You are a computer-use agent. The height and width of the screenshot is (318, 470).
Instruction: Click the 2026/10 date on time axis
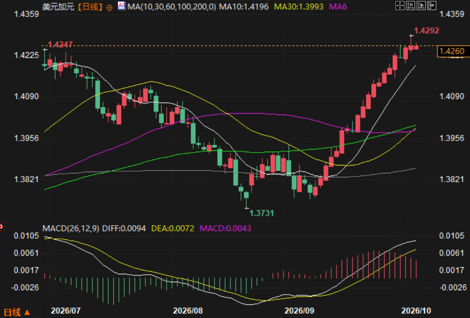(x=416, y=310)
